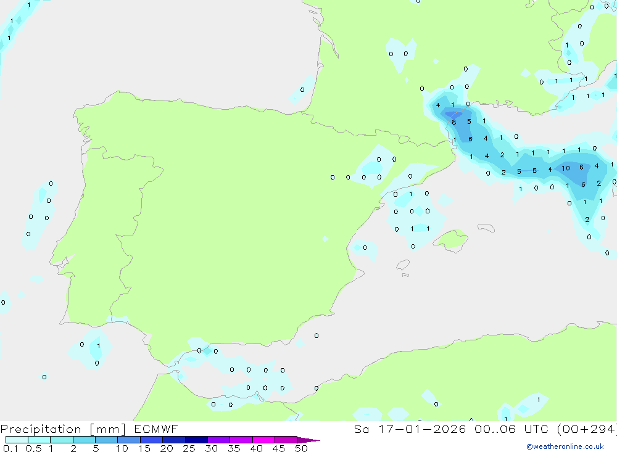Click the '25' legend scale label
Screen dimensions: 617x452
click(189, 448)
